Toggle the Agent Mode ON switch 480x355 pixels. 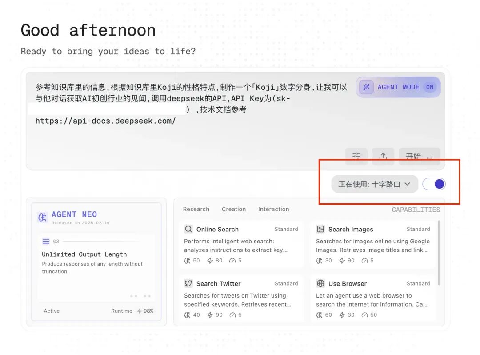click(430, 87)
